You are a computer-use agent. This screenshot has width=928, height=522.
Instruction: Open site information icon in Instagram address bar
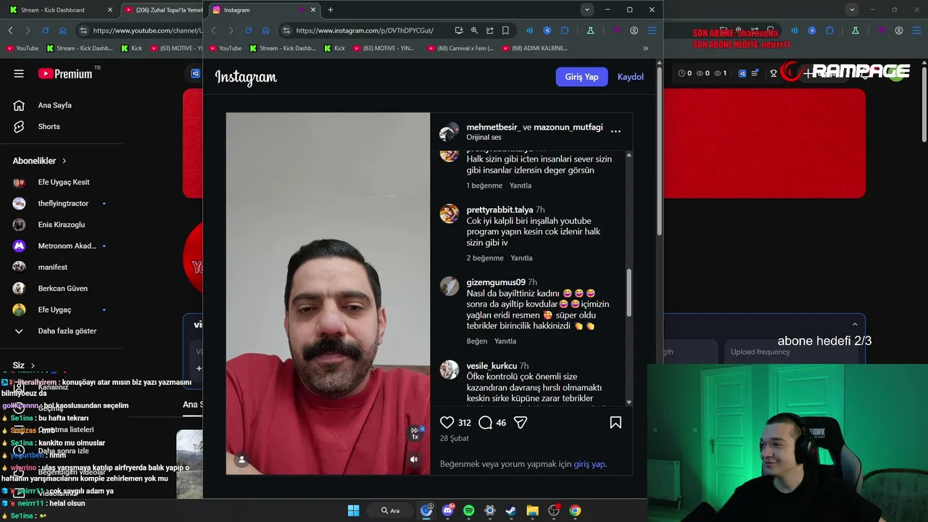[286, 30]
